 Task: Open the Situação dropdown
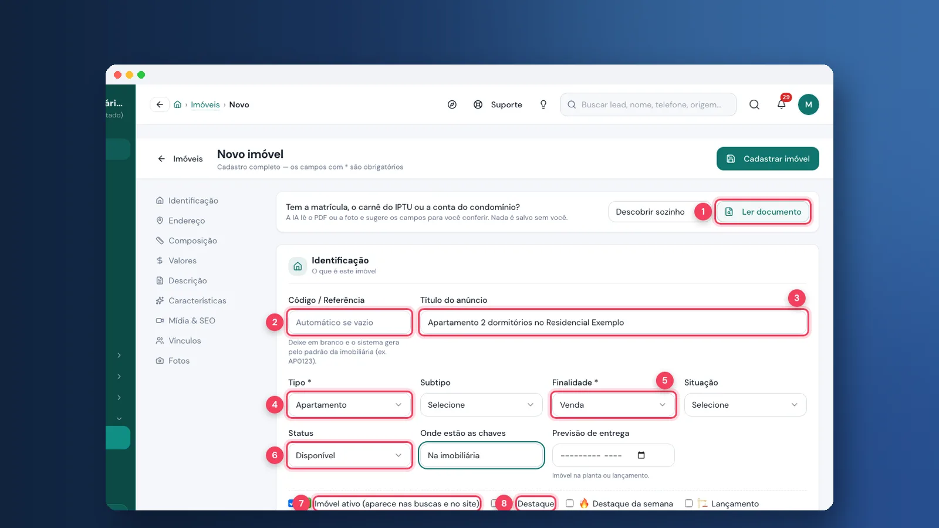745,405
